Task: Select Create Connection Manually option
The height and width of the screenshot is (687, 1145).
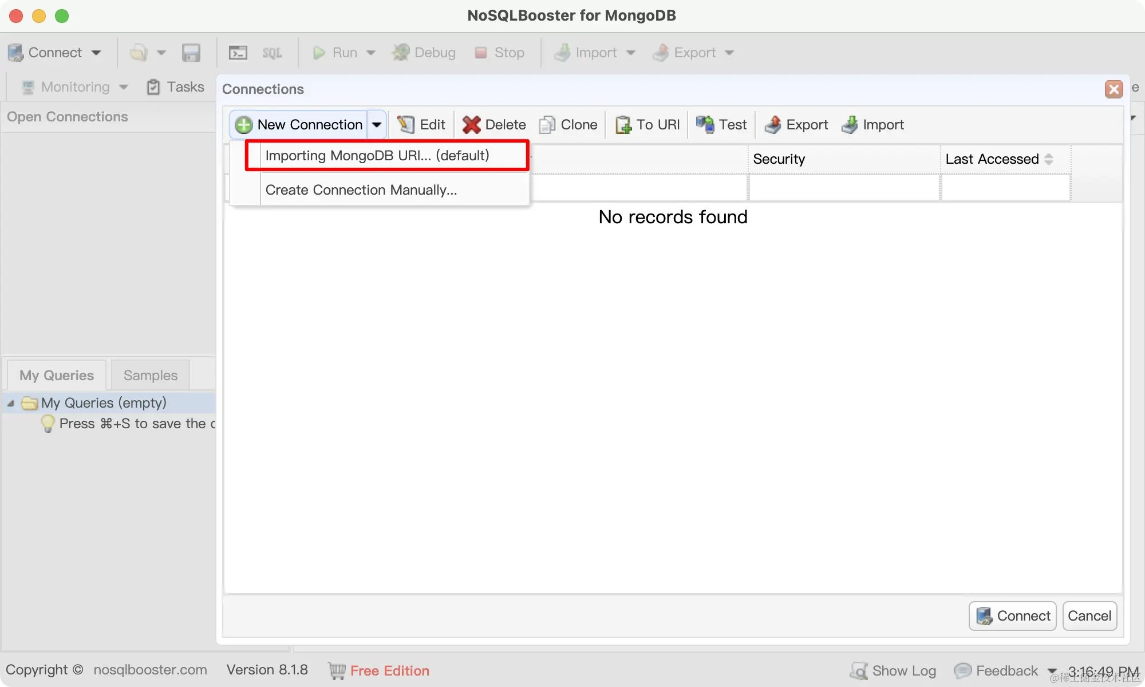Action: pyautogui.click(x=361, y=189)
